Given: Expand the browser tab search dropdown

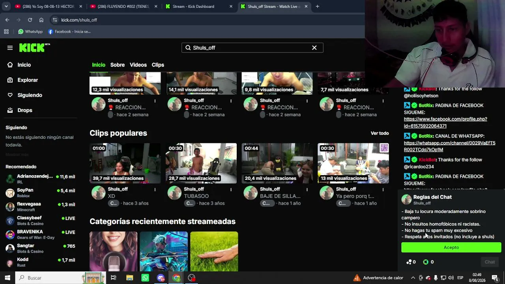Looking at the screenshot, I should (x=6, y=6).
